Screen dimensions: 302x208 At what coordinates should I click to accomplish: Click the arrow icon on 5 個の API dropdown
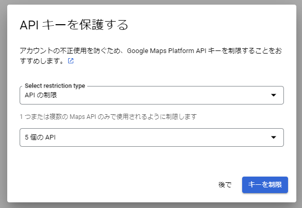(274, 137)
